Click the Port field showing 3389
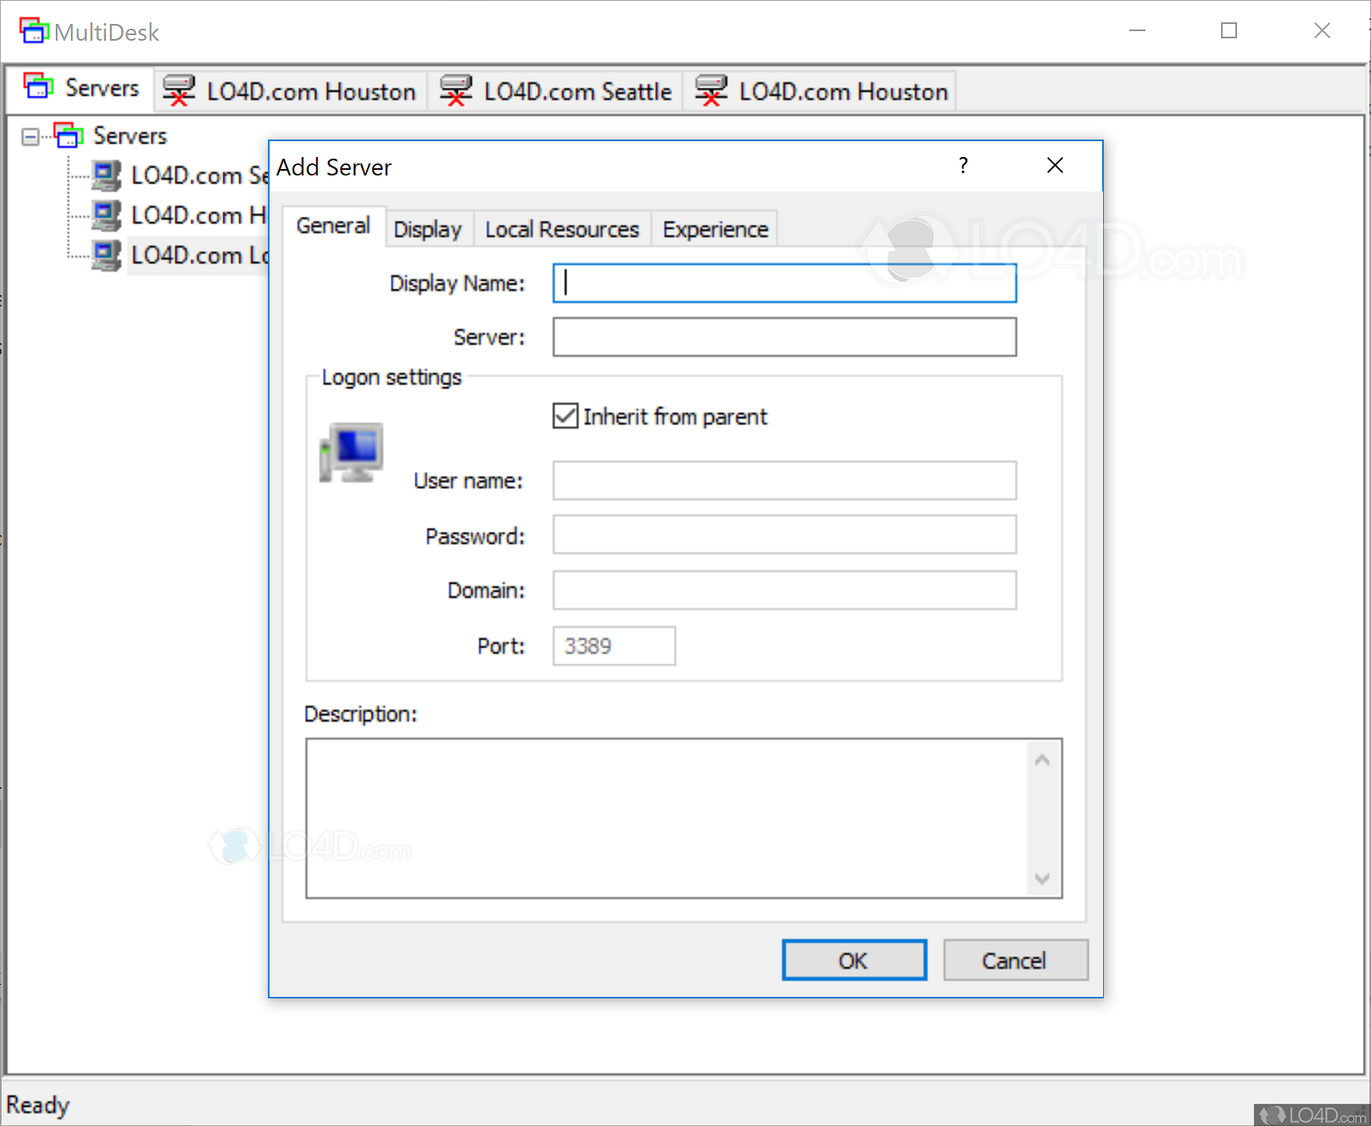This screenshot has height=1126, width=1371. point(613,646)
